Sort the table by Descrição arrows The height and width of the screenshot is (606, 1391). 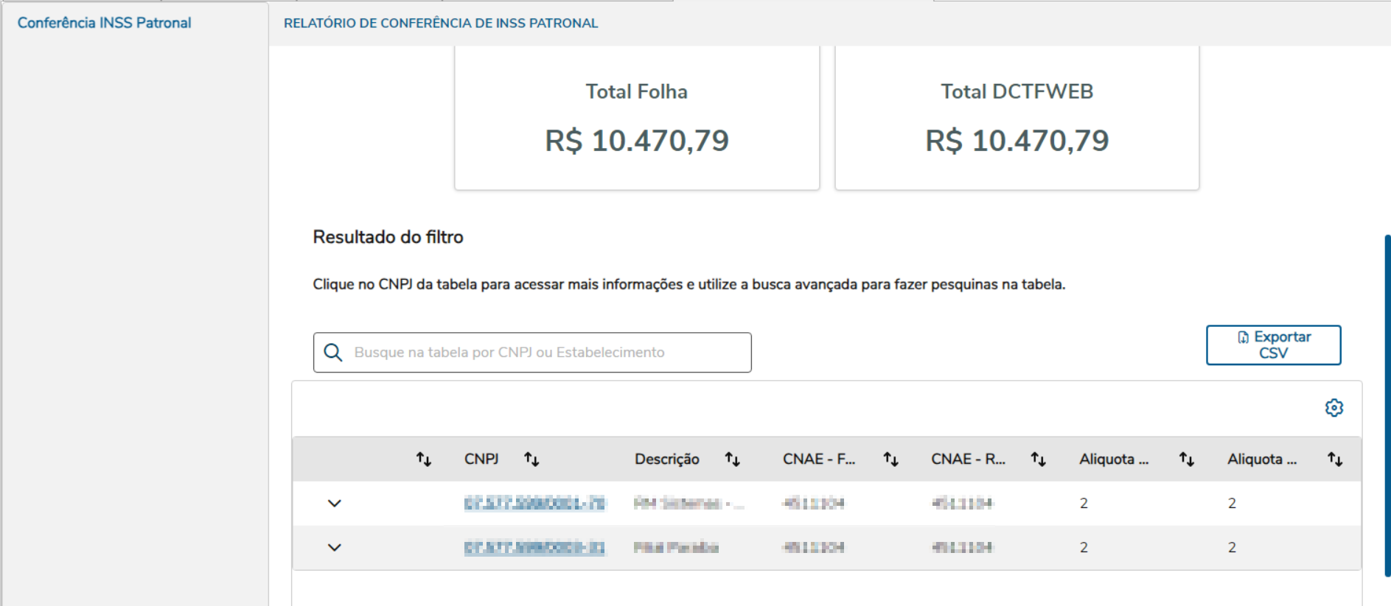pyautogui.click(x=732, y=459)
